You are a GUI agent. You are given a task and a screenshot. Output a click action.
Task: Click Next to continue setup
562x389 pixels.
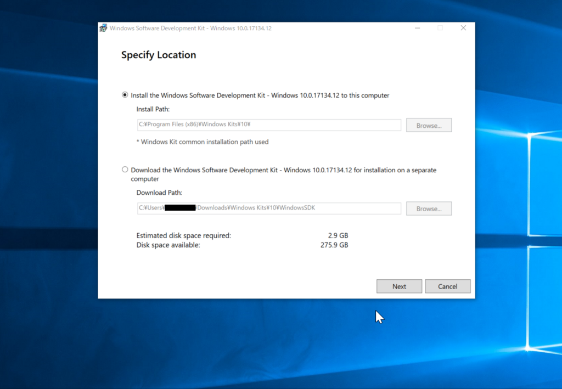tap(399, 286)
